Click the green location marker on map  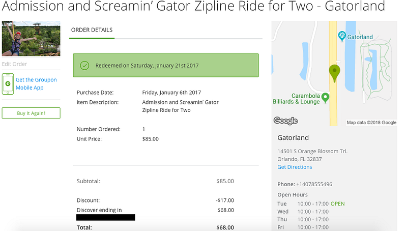point(334,73)
